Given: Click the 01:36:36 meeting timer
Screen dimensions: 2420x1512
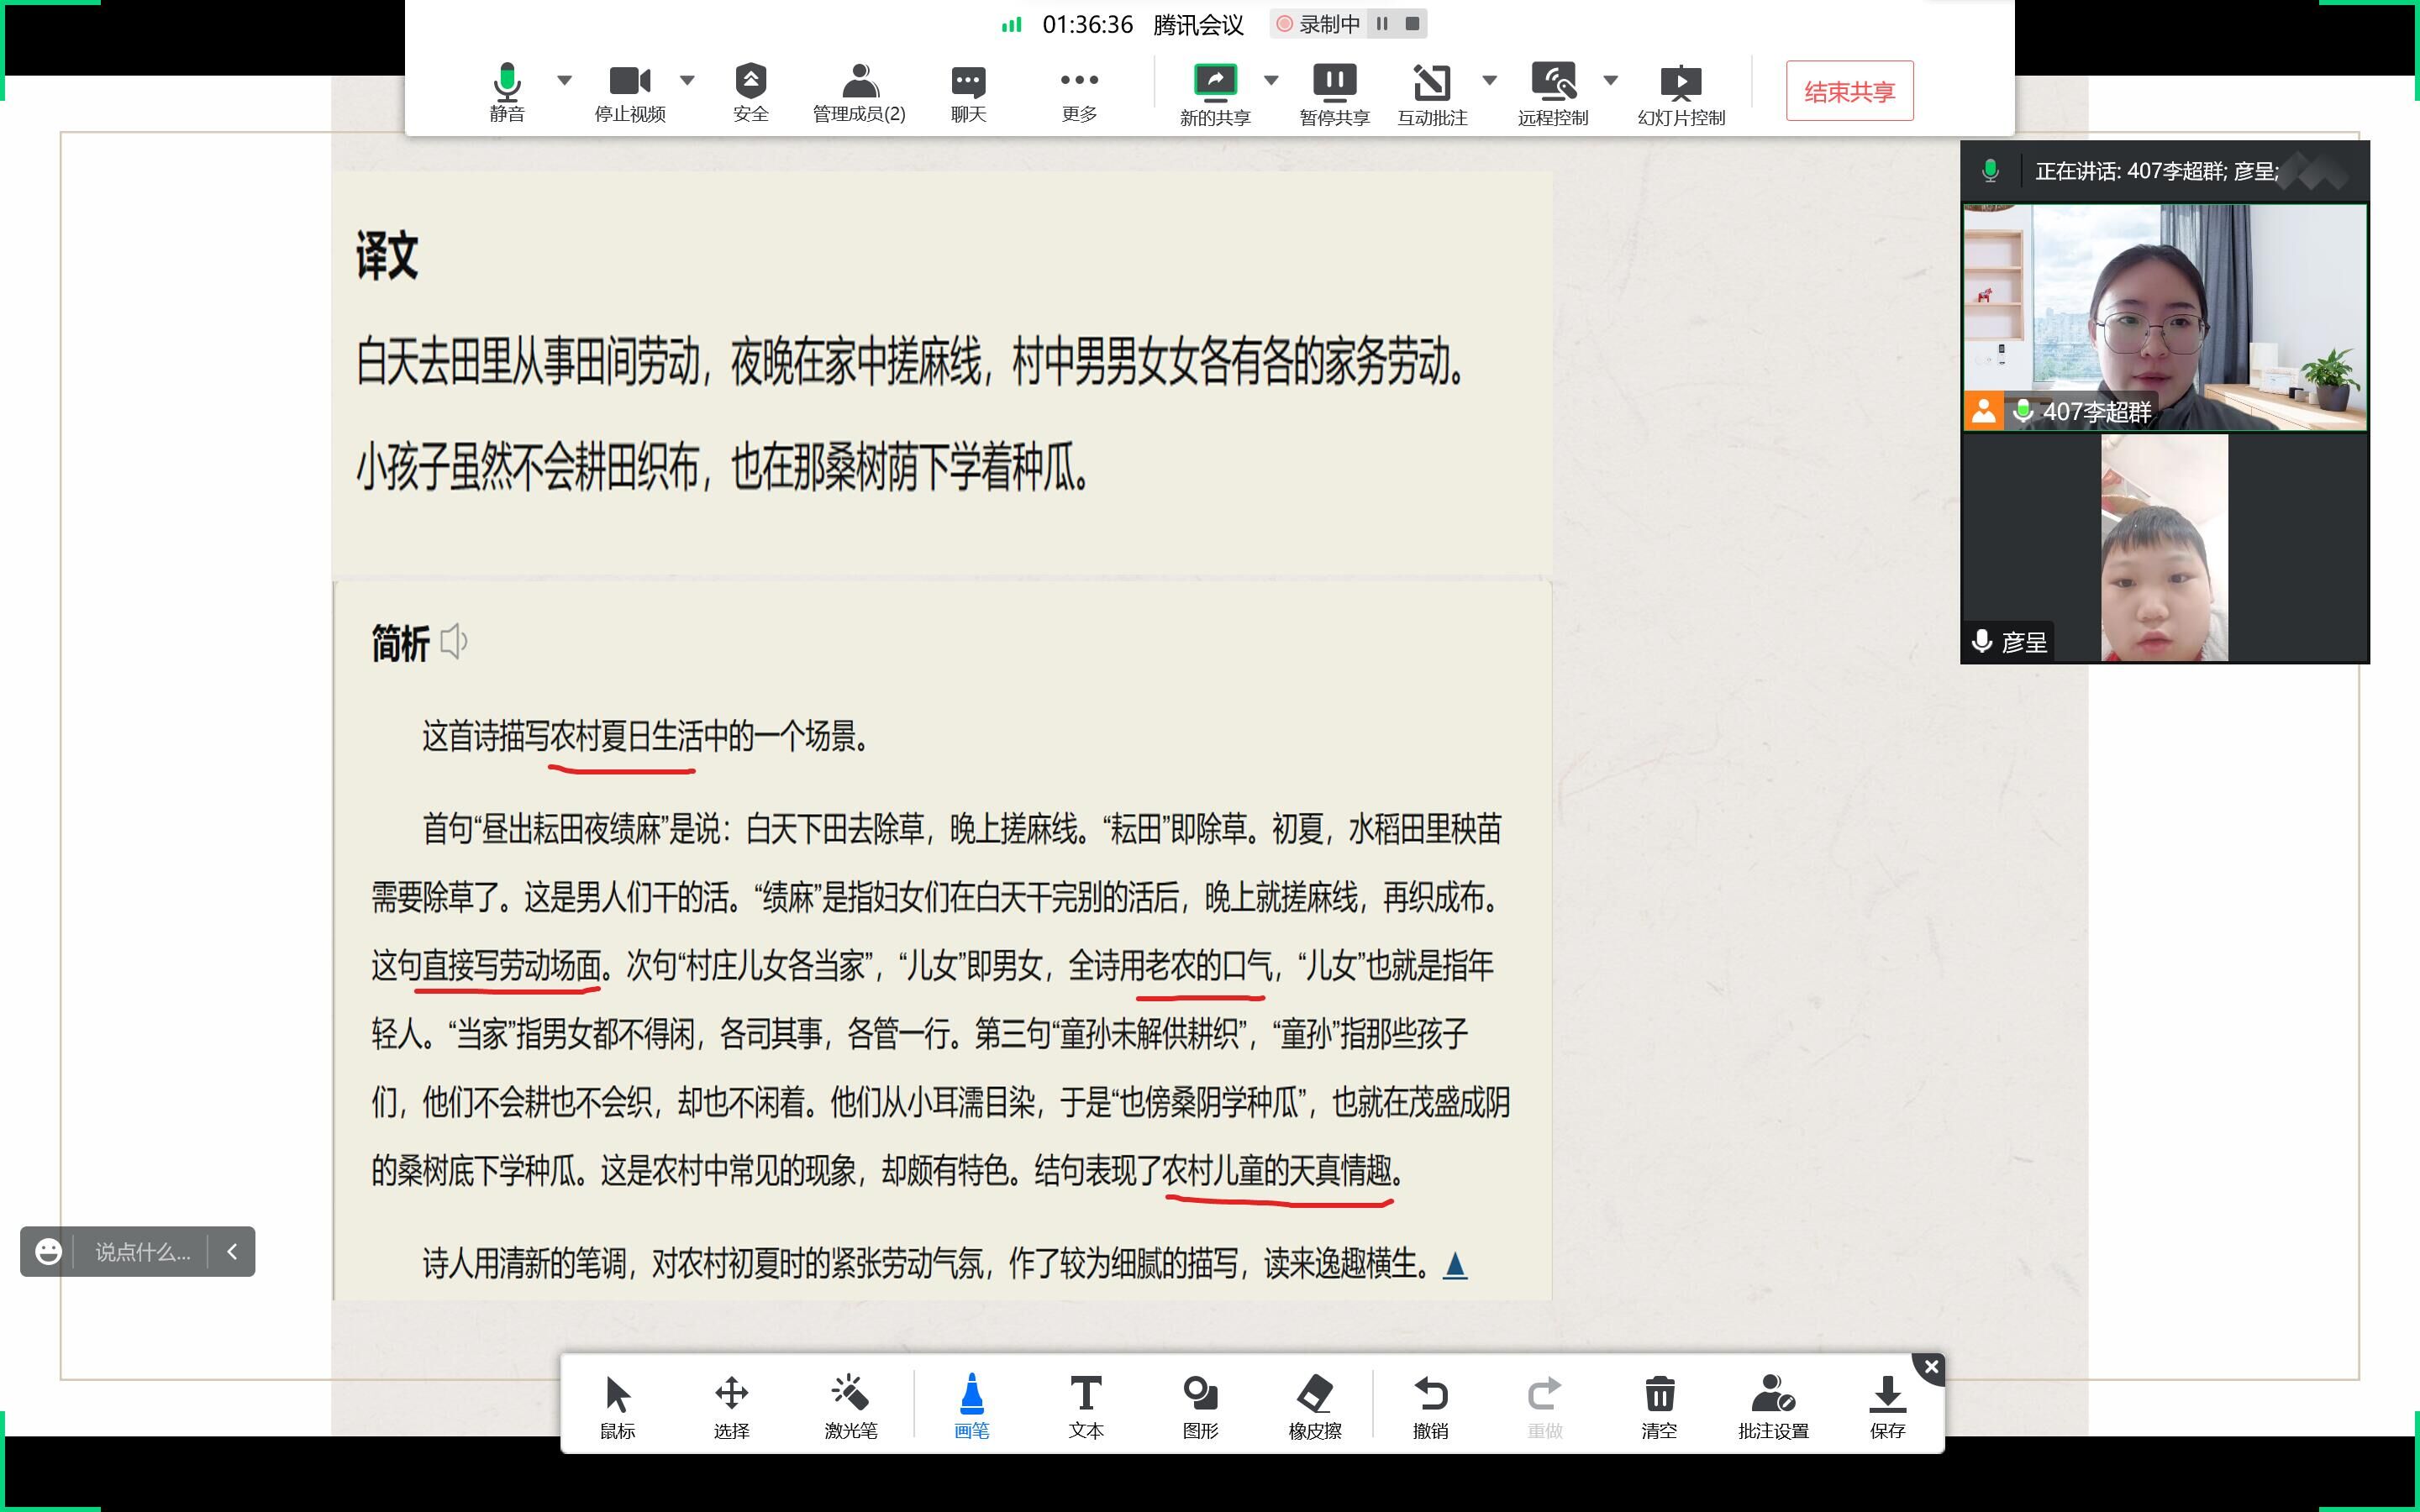Looking at the screenshot, I should coord(1087,25).
